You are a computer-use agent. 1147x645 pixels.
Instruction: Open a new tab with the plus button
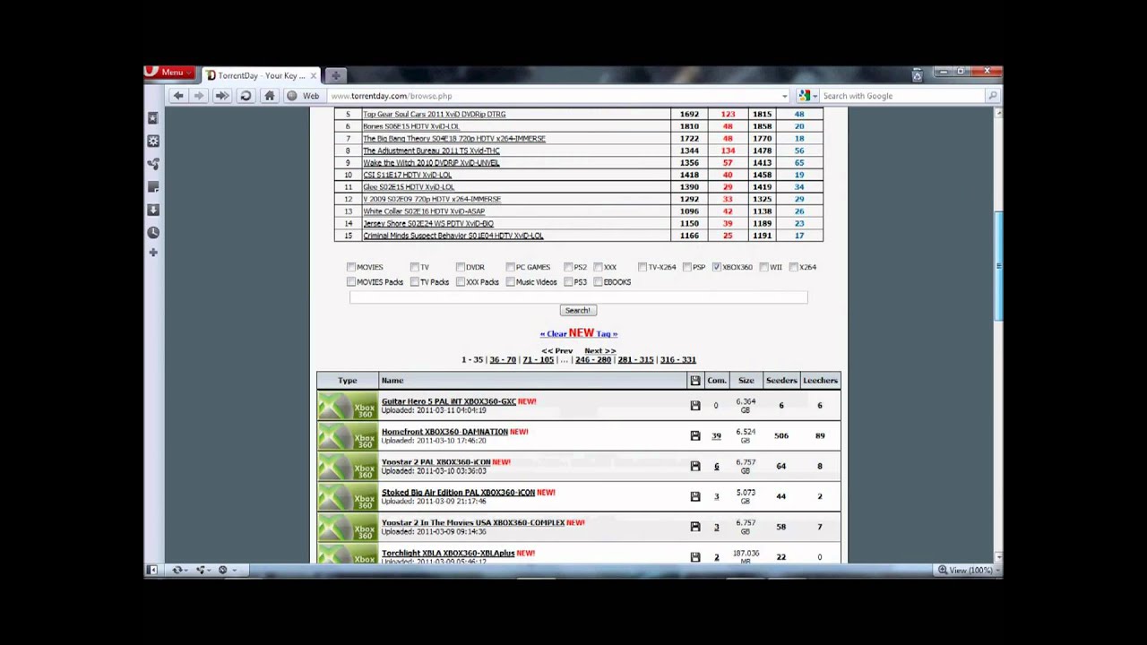[x=335, y=75]
